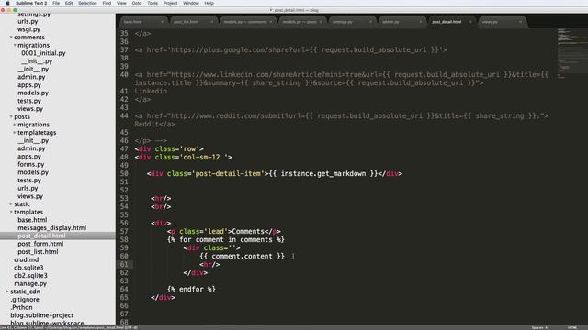This screenshot has width=588, height=330.
Task: Switch to the settings.py tab
Action: click(352, 22)
